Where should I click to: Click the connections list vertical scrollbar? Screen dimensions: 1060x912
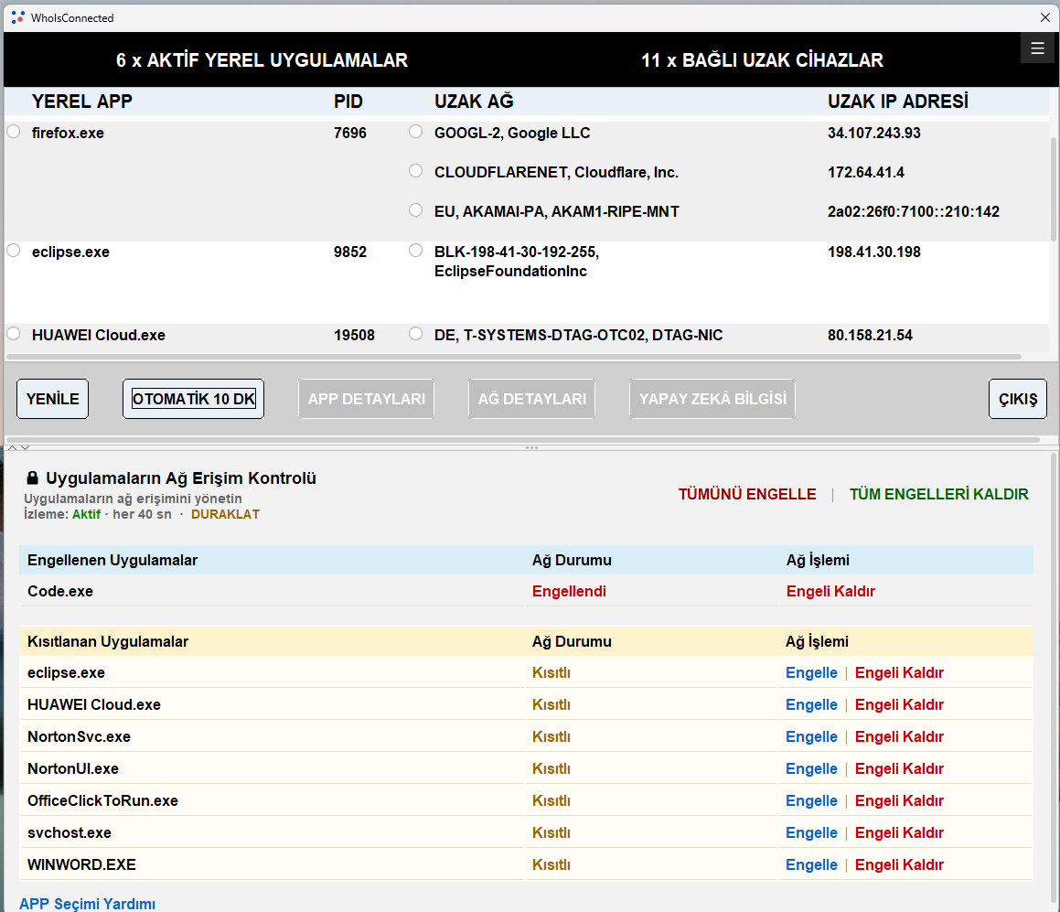(1054, 189)
